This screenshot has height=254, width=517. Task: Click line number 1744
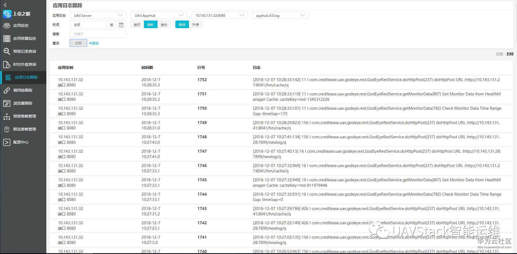pos(202,194)
